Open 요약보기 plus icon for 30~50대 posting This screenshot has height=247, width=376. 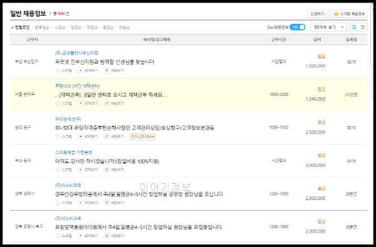[x=81, y=137]
